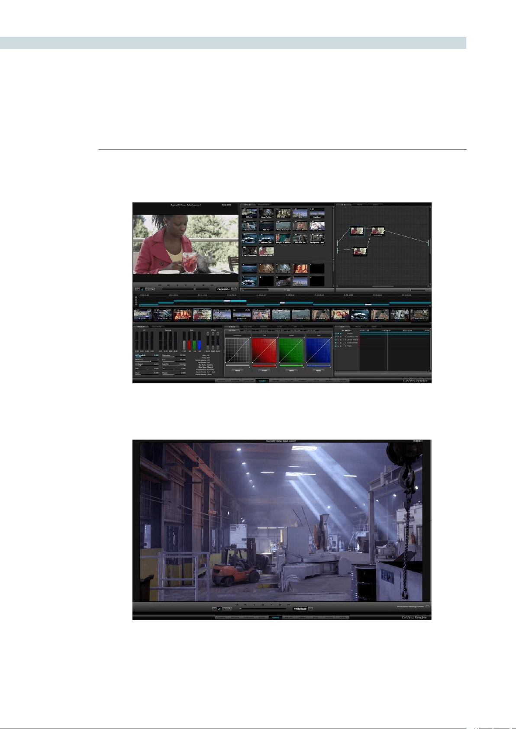Select the Phantom Cine gallery still
The image size is (516, 729).
266,238
